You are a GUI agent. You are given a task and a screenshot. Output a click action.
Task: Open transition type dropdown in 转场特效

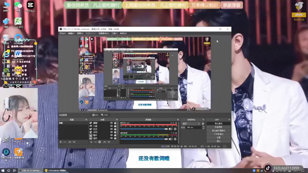(x=191, y=124)
